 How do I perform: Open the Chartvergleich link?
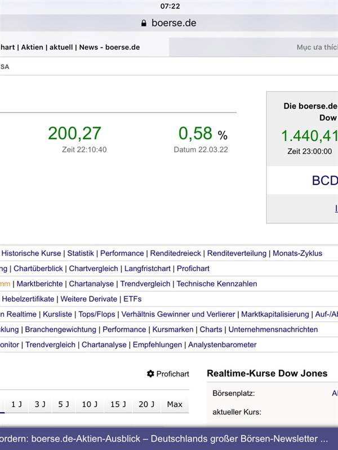[x=94, y=269]
